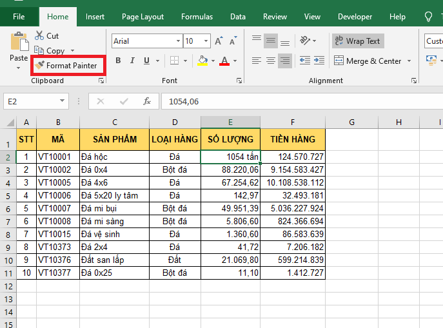Open the File menu

coord(19,17)
